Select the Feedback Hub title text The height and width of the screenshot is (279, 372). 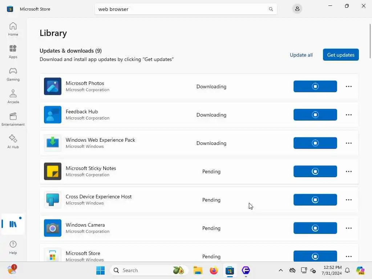[82, 112]
